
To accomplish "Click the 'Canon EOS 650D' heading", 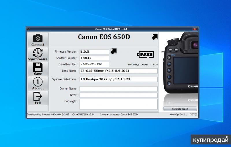I will 104,37.
